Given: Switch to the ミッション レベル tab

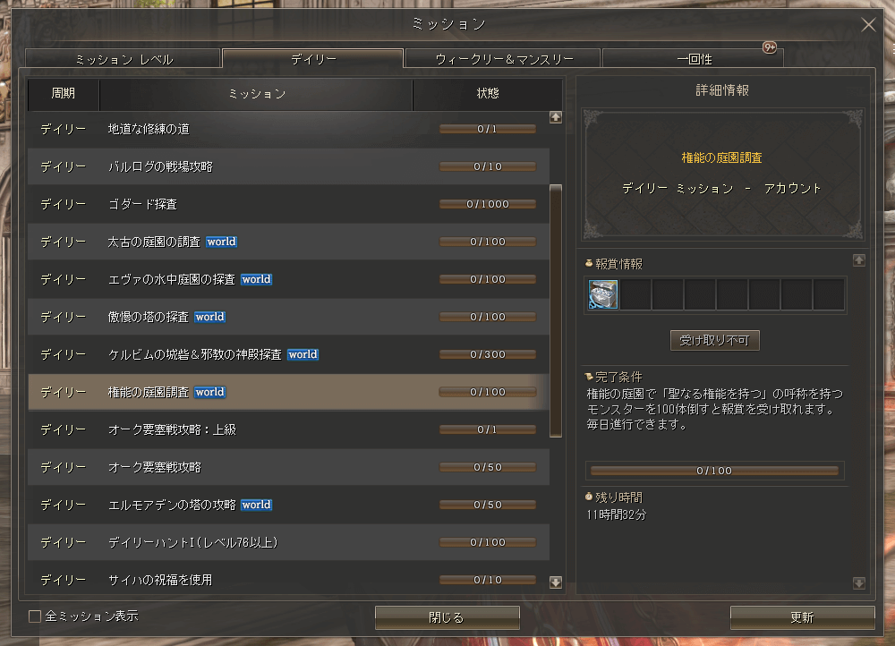Looking at the screenshot, I should 125,57.
